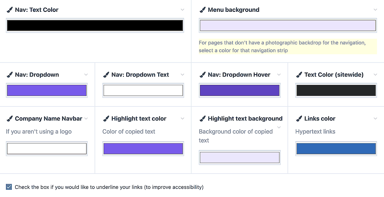This screenshot has height=197, width=384.
Task: Uncheck the underline links accessibility checkbox
Action: coord(9,187)
